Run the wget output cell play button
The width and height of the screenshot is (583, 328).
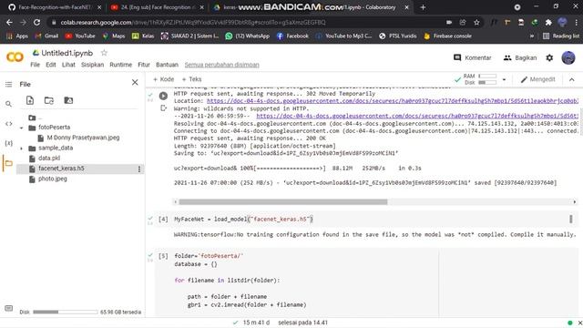point(163,96)
